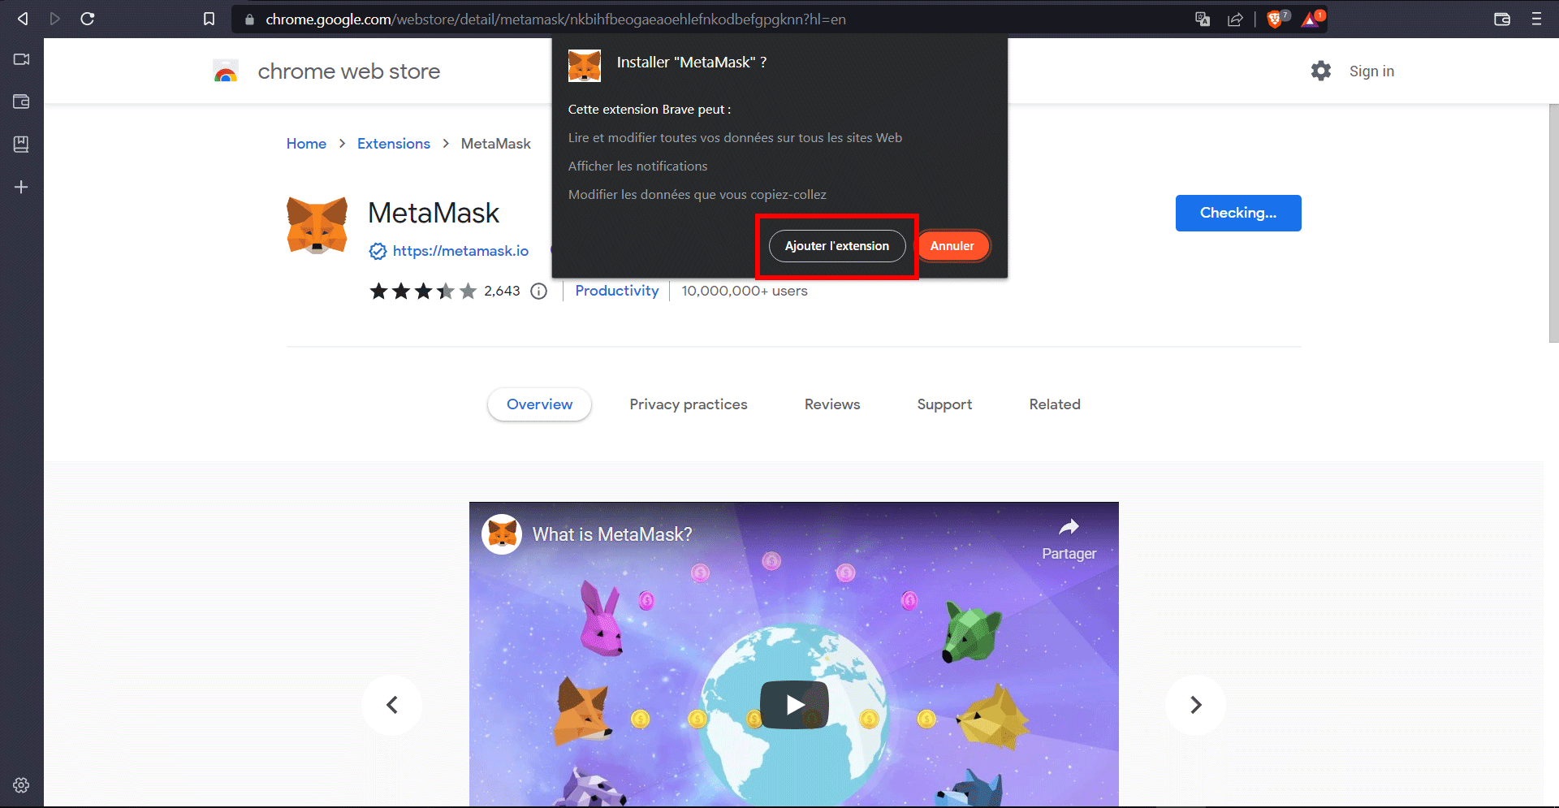
Task: Click the 2,643 ratings count
Action: tap(502, 291)
